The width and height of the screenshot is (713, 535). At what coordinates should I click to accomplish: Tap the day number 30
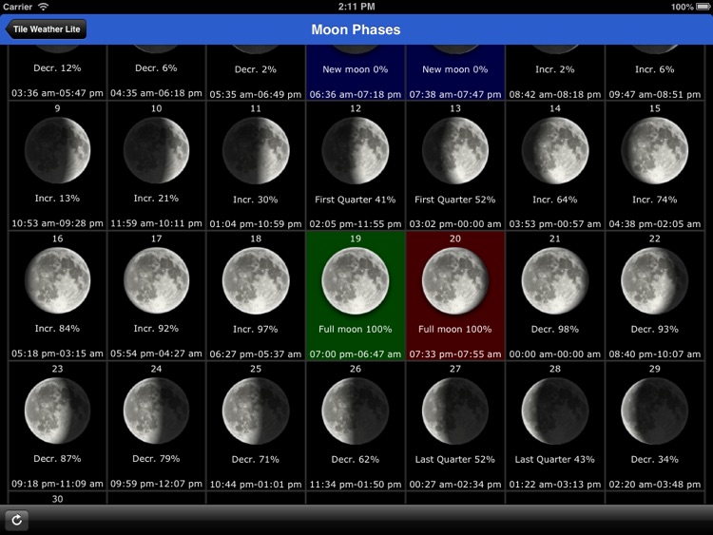pyautogui.click(x=57, y=499)
